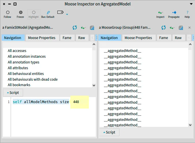
Task: Expand the right pane Script section
Action: (x=109, y=132)
